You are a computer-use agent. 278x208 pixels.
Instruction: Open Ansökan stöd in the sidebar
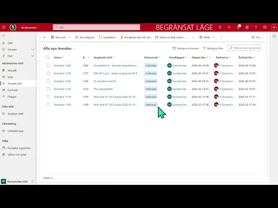[x=15, y=114]
